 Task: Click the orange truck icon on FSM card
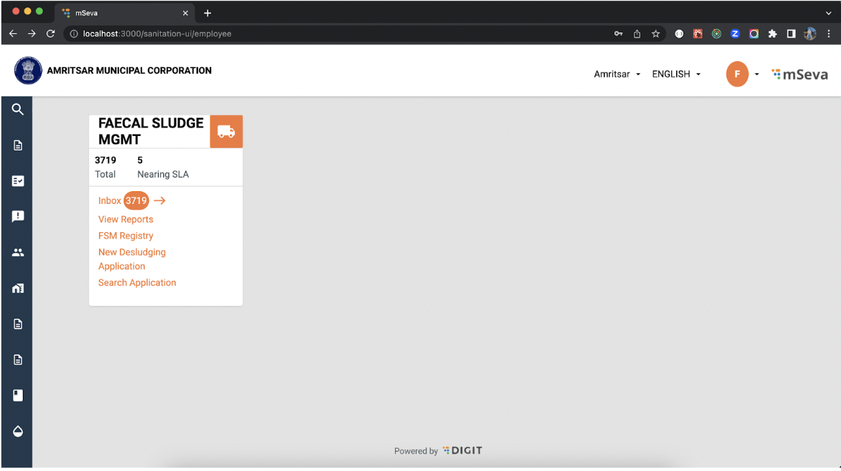[x=226, y=132]
